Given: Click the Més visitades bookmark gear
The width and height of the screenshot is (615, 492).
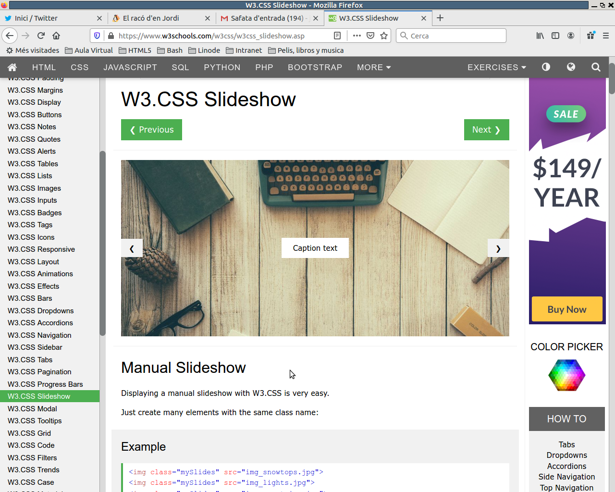Looking at the screenshot, I should 10,50.
